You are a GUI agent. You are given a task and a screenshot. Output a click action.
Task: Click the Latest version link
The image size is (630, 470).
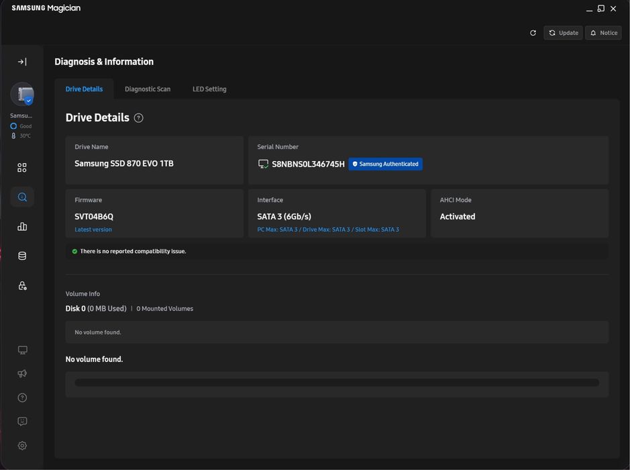[x=93, y=230]
